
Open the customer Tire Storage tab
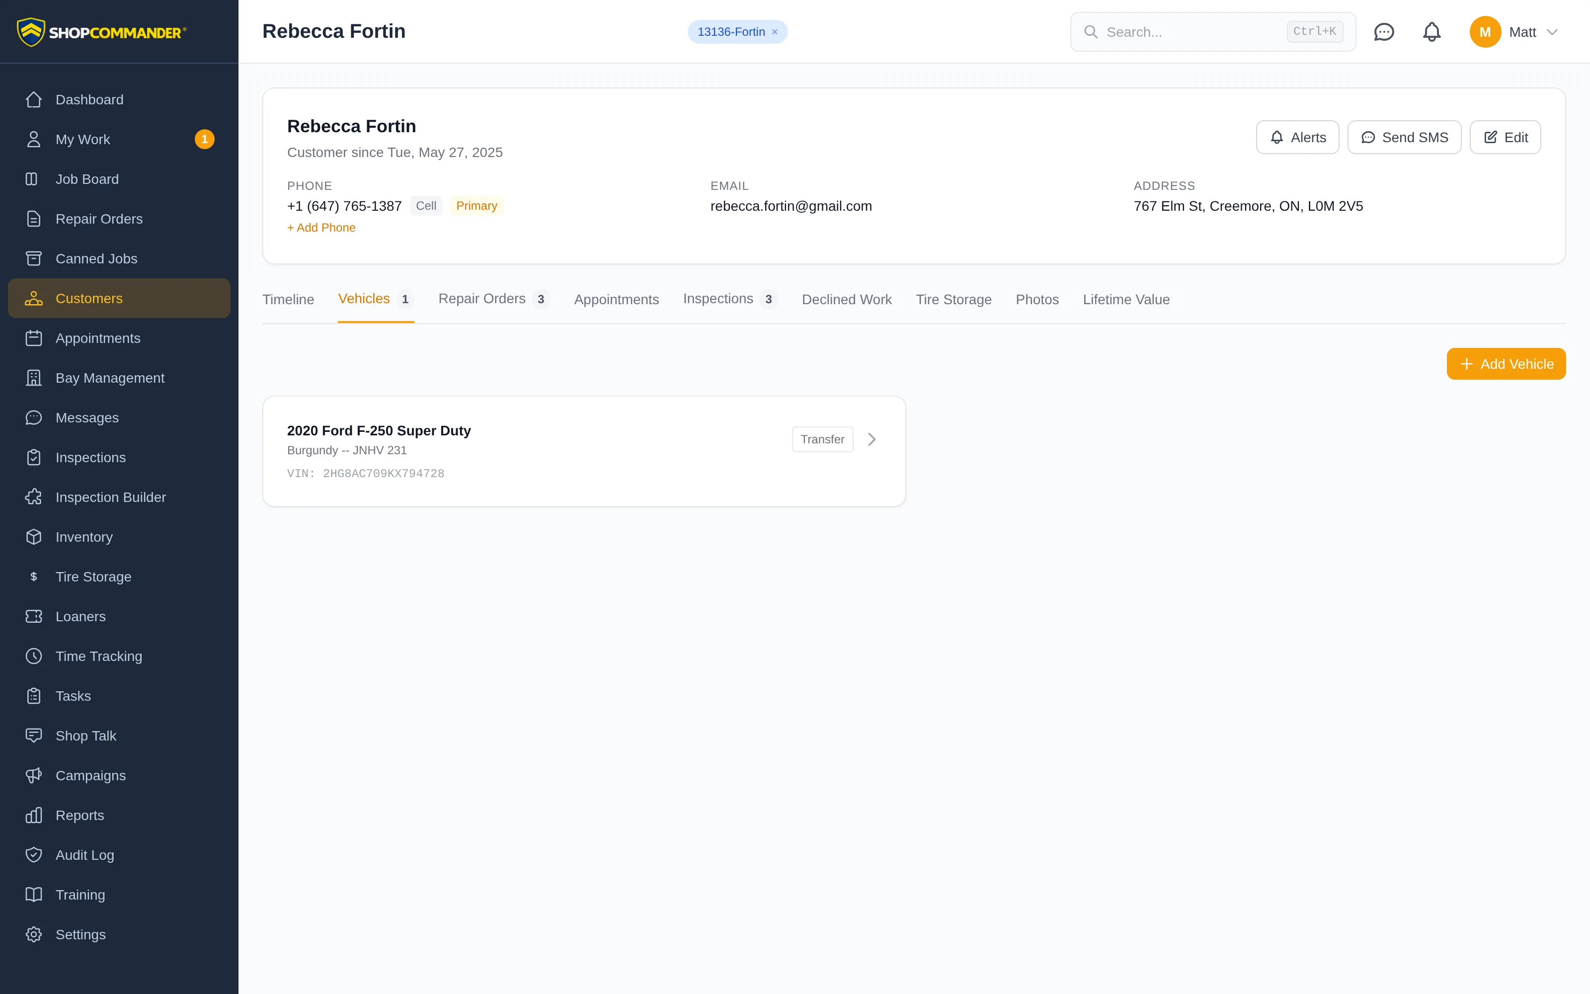point(954,300)
